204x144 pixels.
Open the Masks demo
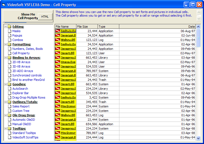pos(16,31)
